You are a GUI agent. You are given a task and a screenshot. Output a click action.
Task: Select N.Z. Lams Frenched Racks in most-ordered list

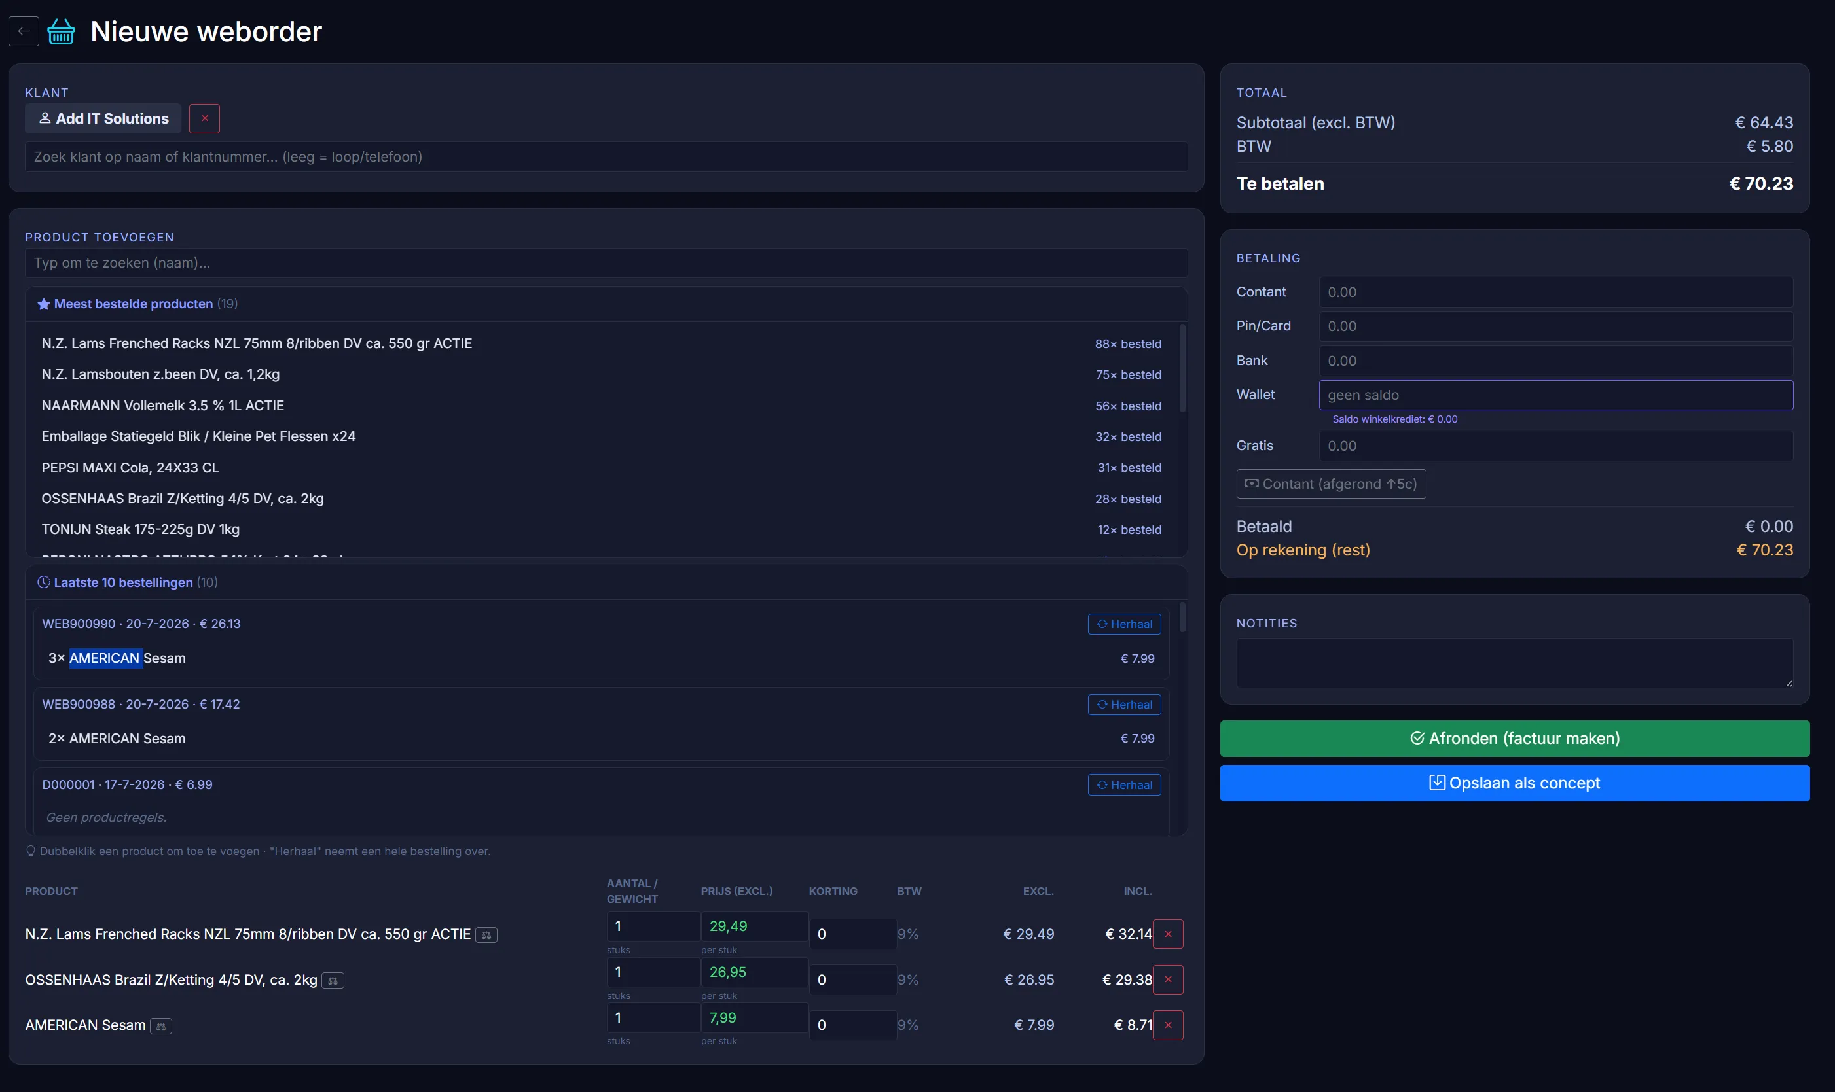[602, 343]
